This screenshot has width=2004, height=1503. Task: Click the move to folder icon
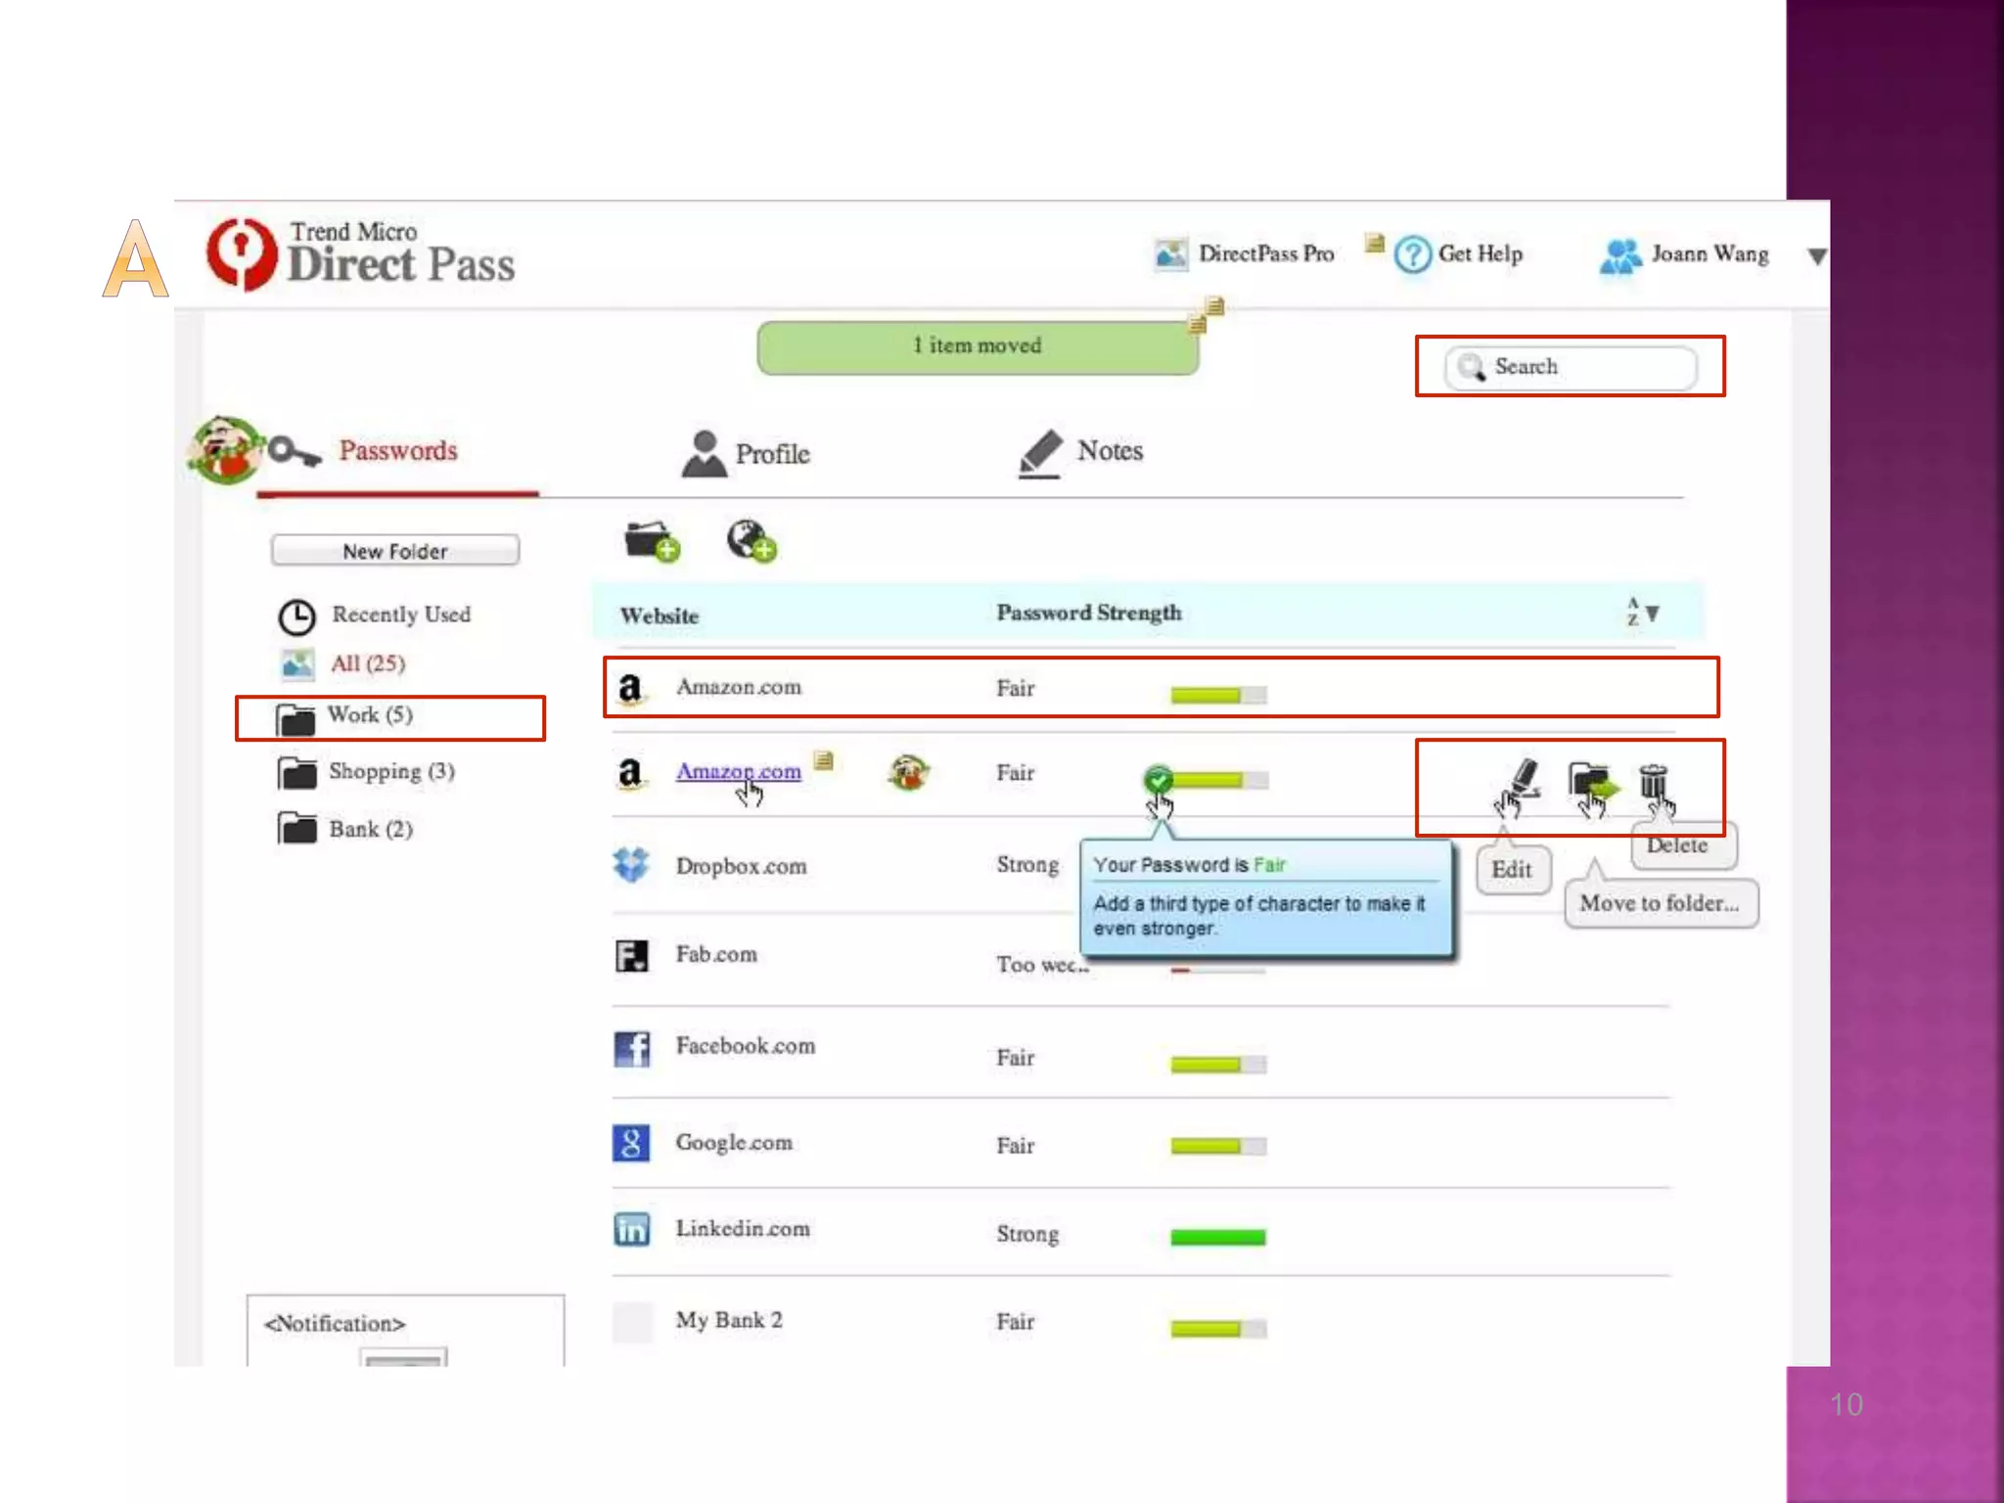(1591, 782)
